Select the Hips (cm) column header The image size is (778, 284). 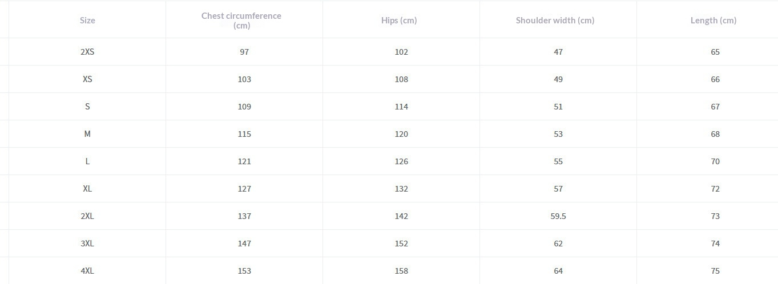click(399, 21)
